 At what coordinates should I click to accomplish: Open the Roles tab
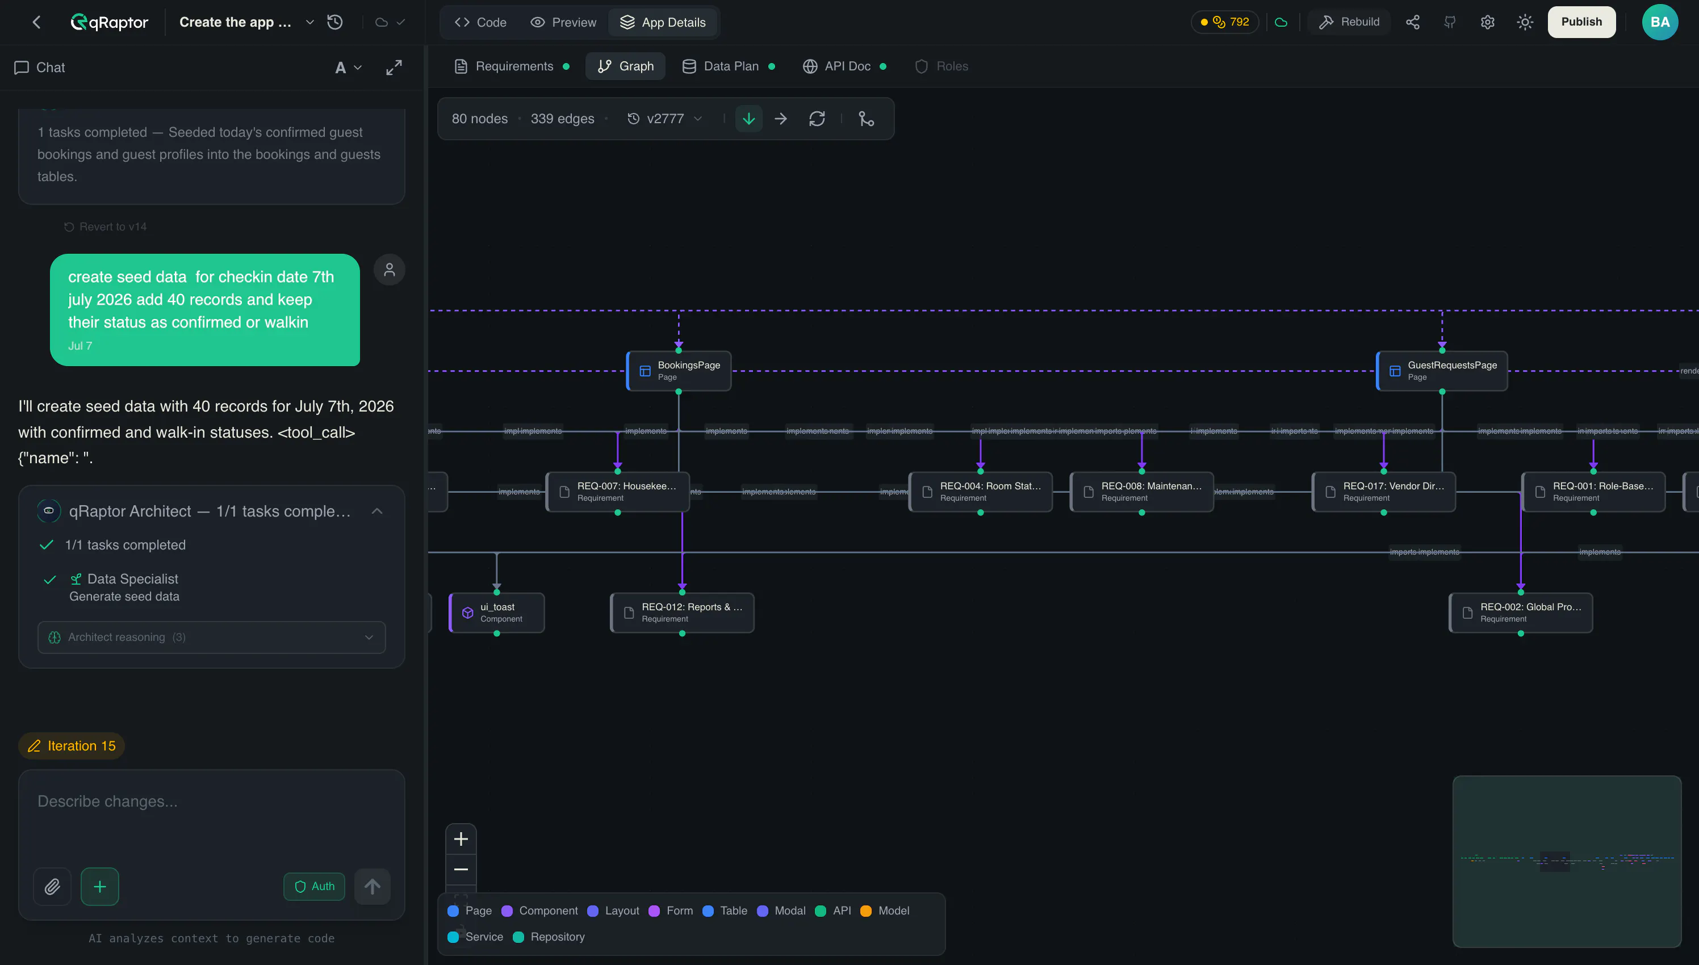tap(941, 66)
